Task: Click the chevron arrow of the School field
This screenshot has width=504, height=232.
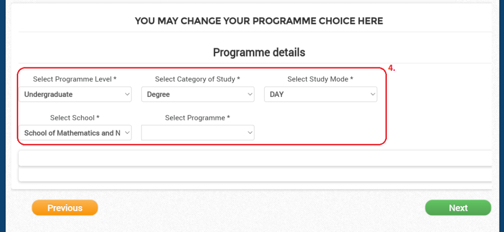Action: tap(127, 133)
